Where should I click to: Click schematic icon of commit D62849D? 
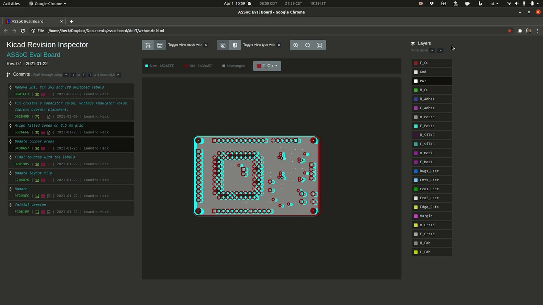37,116
